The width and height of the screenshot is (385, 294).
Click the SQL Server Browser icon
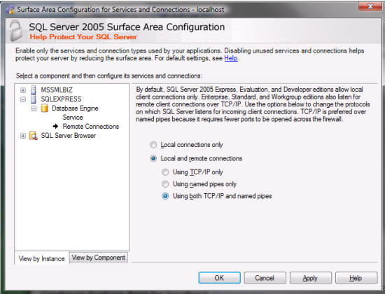(33, 136)
